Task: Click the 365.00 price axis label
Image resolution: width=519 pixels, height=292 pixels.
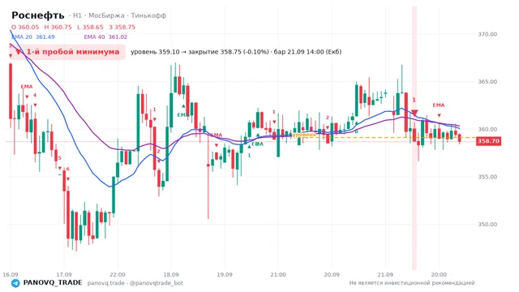Action: pyautogui.click(x=487, y=82)
